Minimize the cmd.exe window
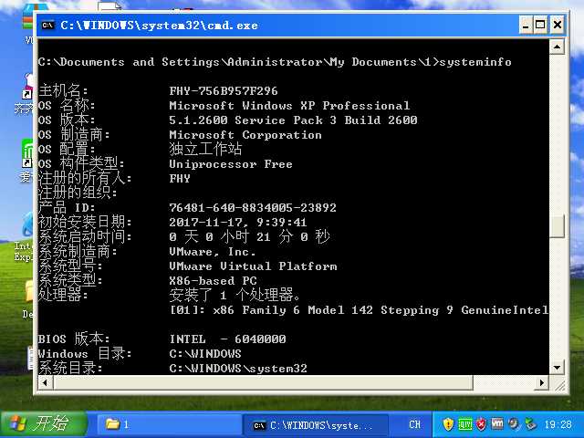Screen dimensions: 584x438 (x=526, y=26)
